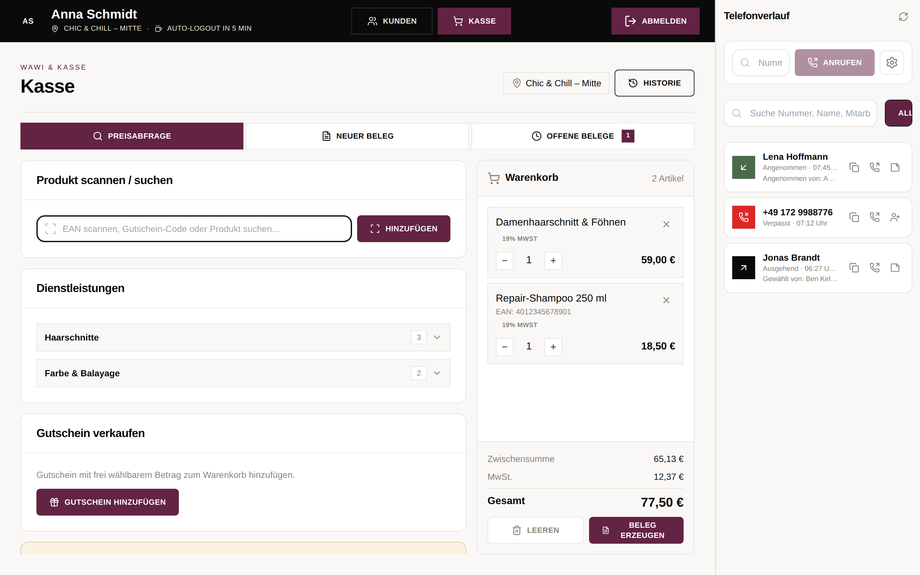
Task: Click the Jonas Brandt name
Action: pyautogui.click(x=791, y=258)
